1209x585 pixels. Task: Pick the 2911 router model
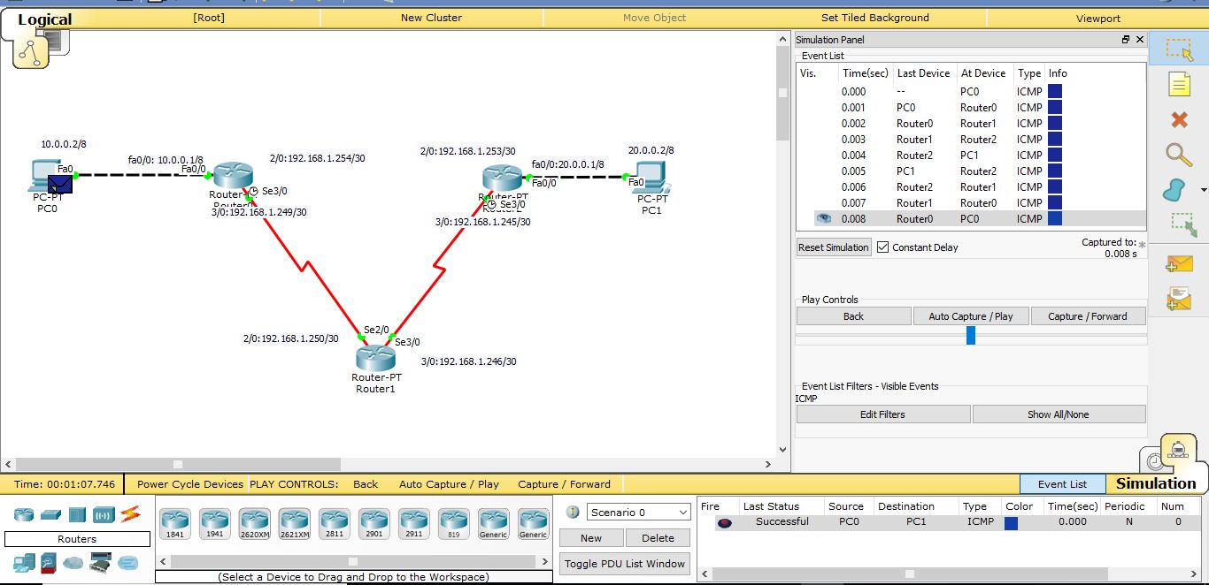pyautogui.click(x=413, y=524)
